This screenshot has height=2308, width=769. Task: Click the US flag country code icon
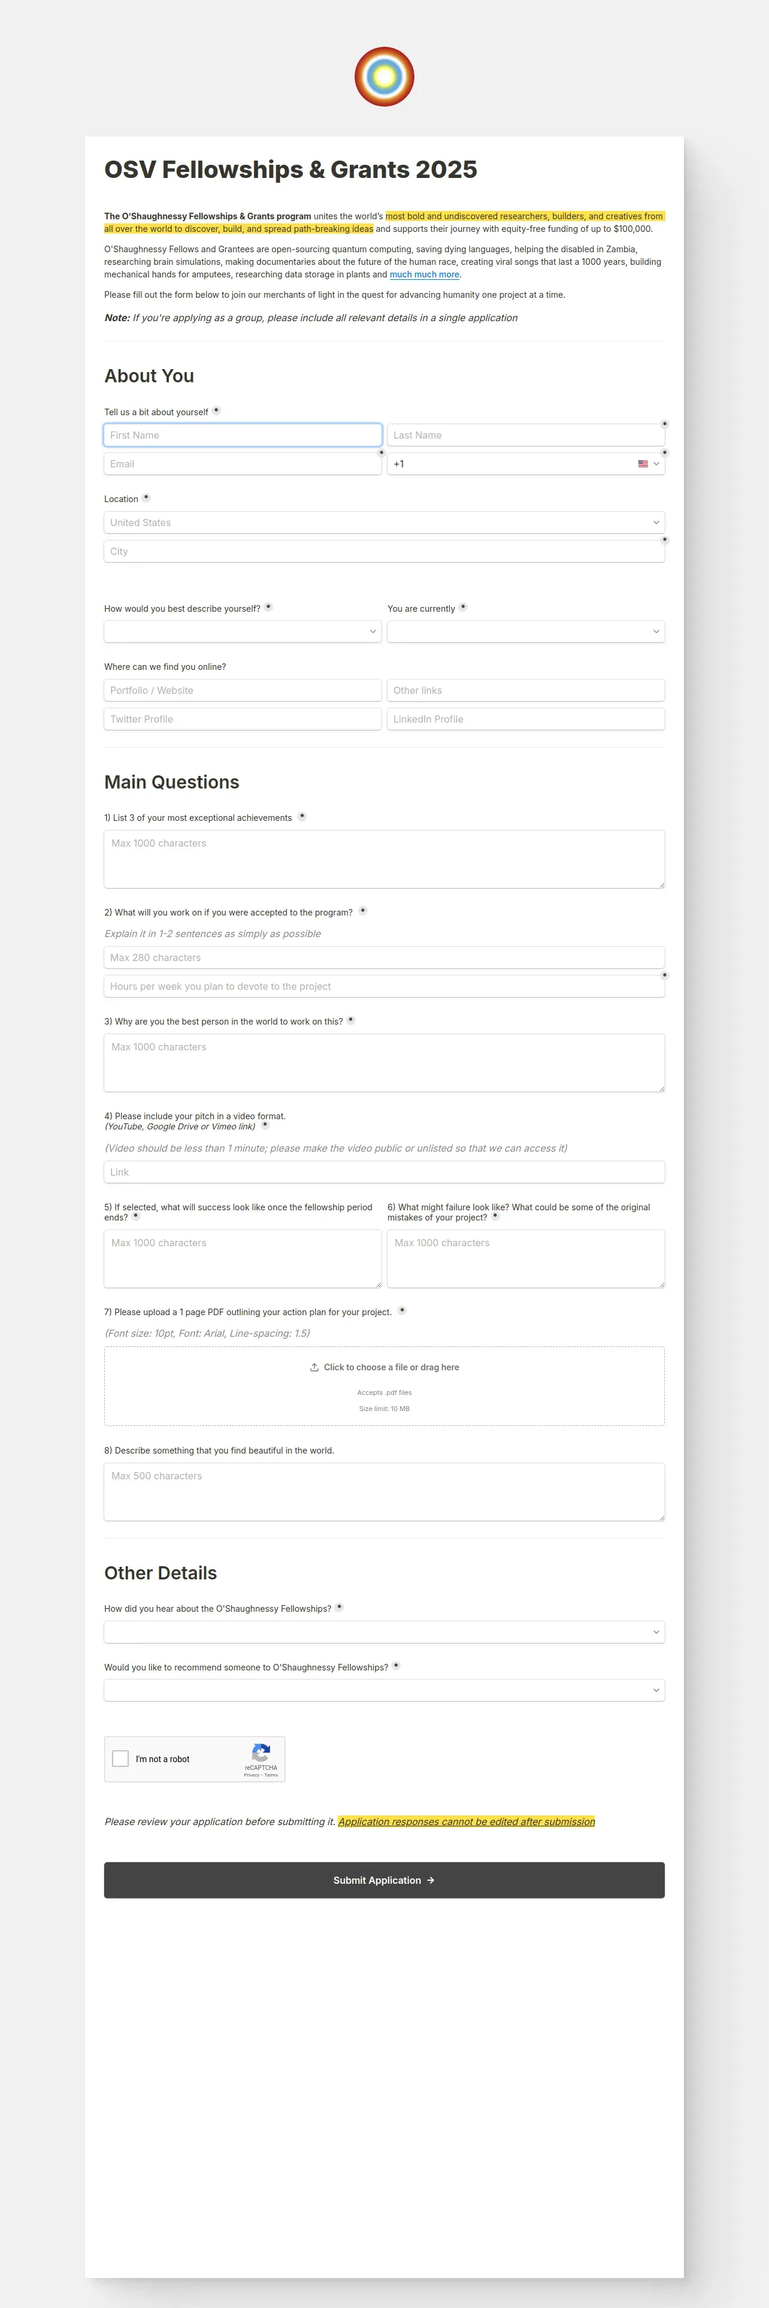(643, 464)
